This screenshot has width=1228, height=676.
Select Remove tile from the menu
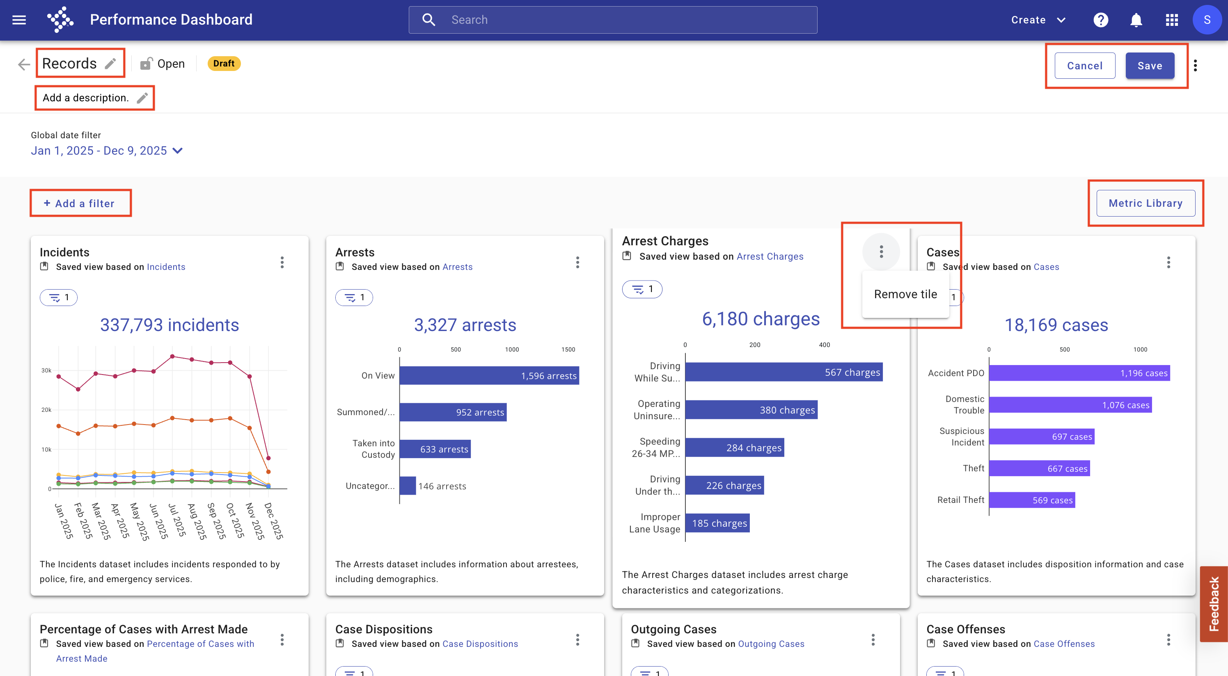[905, 294]
